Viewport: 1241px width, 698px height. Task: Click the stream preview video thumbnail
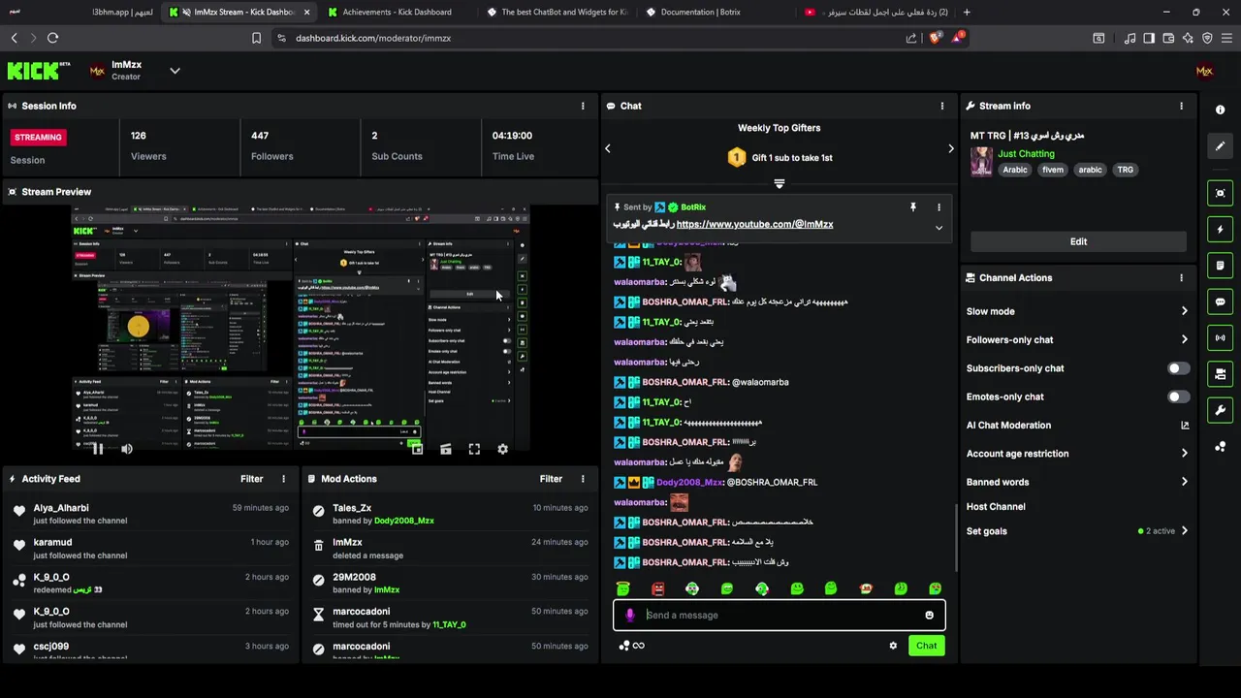pos(301,330)
